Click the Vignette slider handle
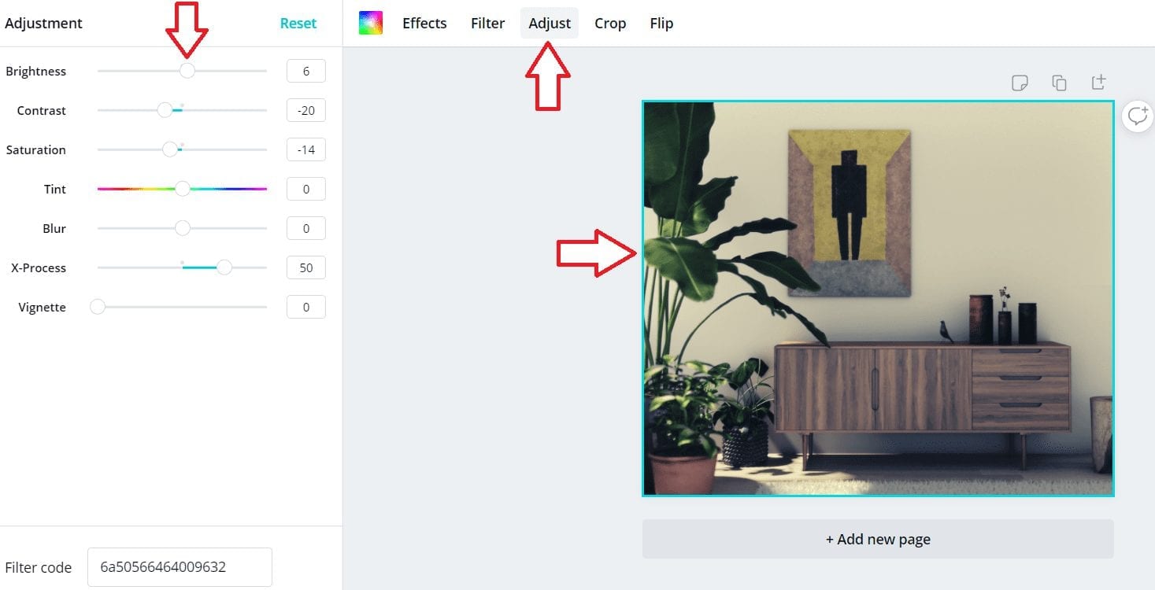 (x=98, y=307)
